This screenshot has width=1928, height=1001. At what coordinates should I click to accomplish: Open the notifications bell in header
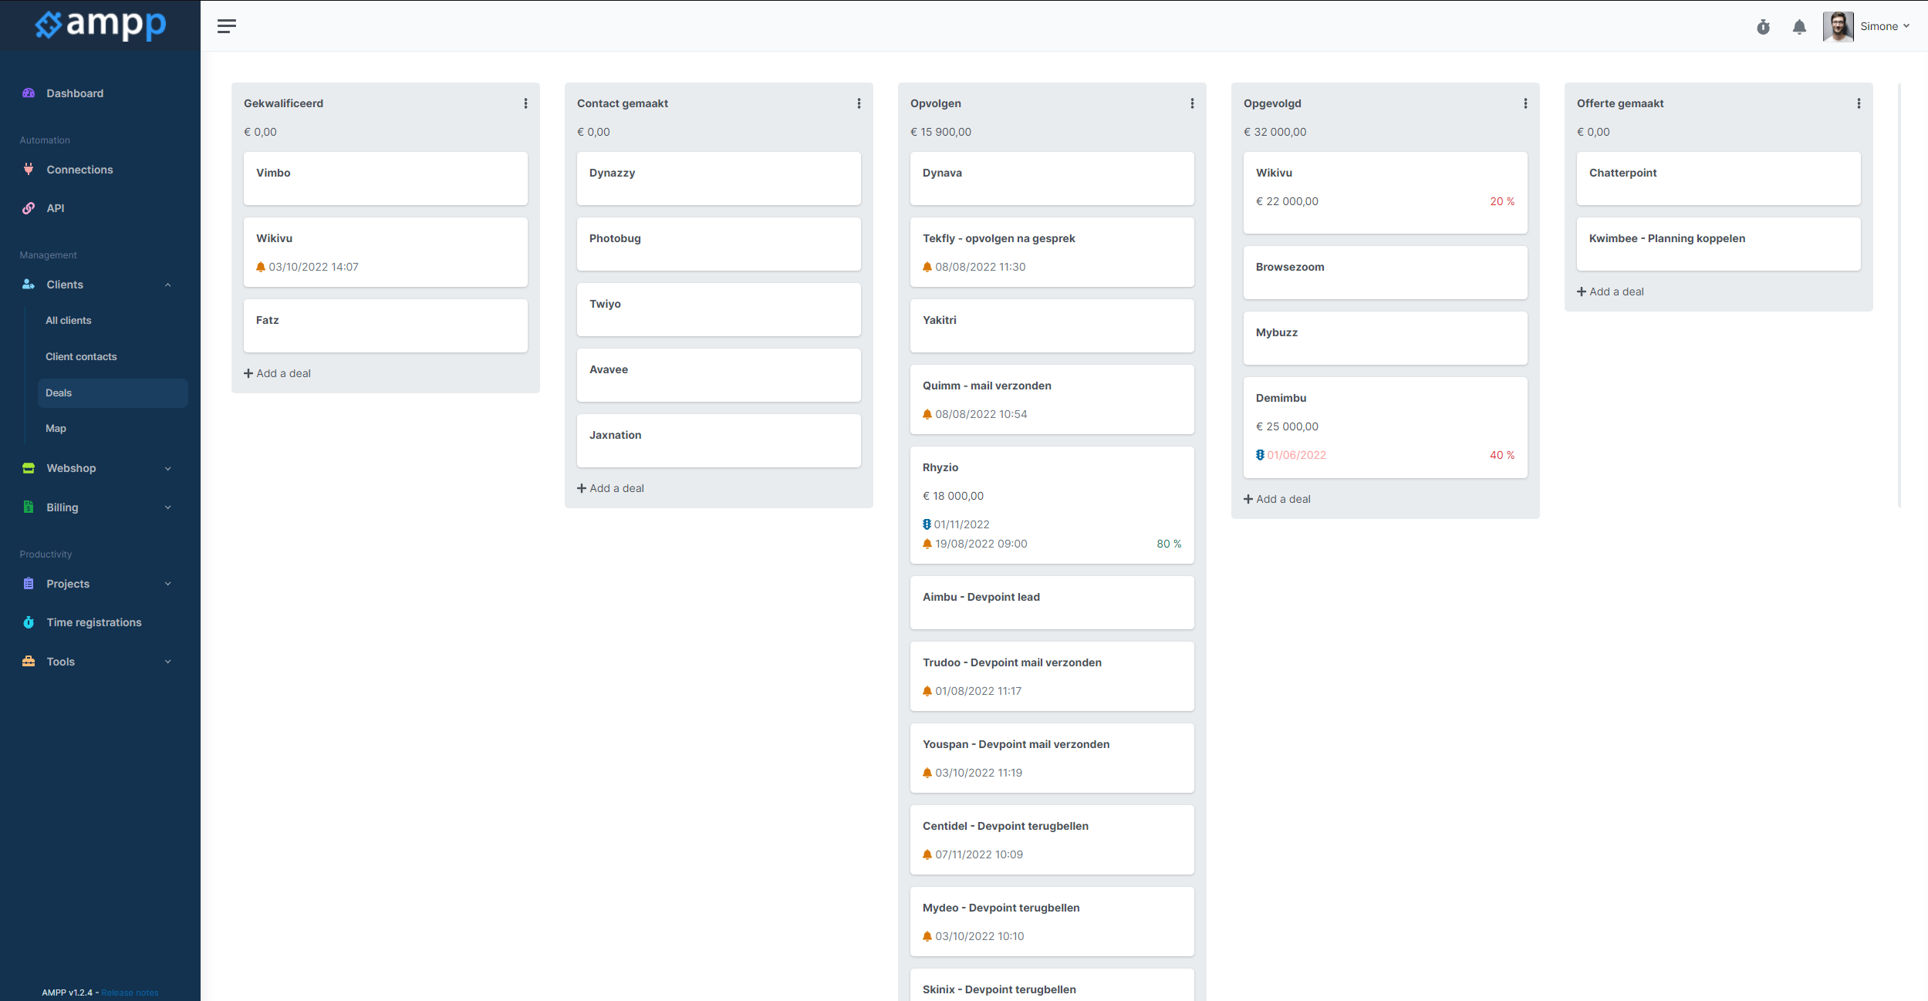tap(1799, 27)
